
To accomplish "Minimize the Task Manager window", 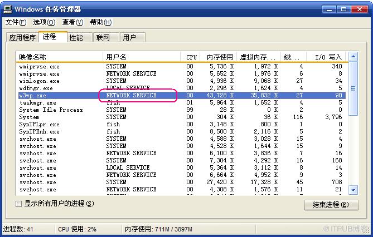I will tap(329, 9).
